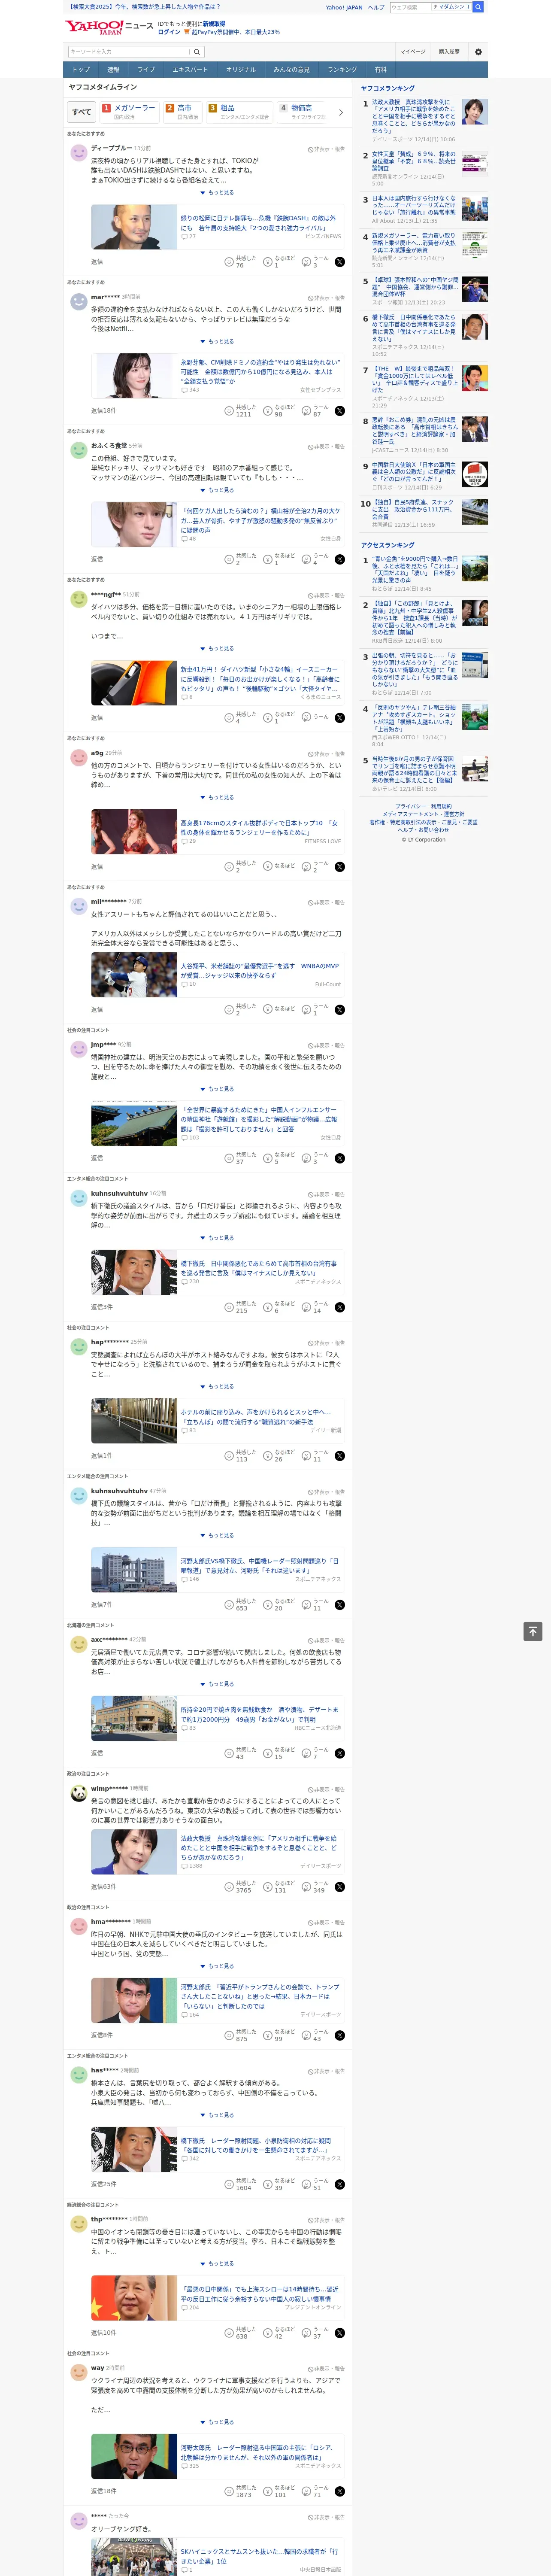Viewport: 551px width, 2576px height.
Task: Open the Yahoo! JAPAN news logo
Action: click(x=109, y=27)
